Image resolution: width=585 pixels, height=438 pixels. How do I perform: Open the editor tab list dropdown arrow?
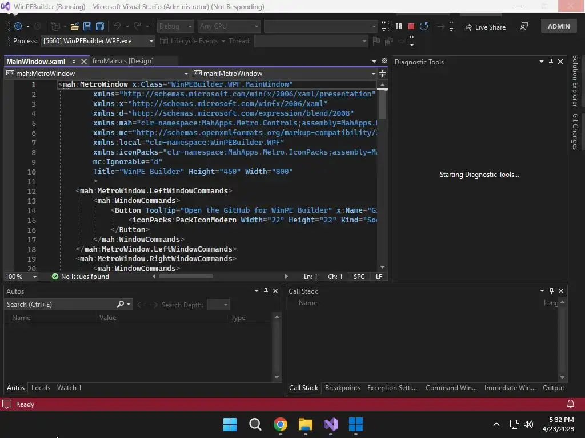(x=374, y=61)
